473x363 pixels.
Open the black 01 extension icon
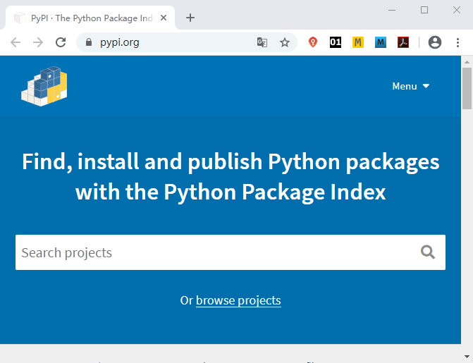tap(336, 42)
